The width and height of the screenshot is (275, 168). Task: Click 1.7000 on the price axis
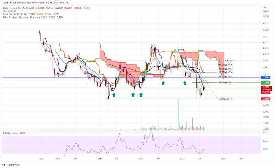pyautogui.click(x=266, y=43)
